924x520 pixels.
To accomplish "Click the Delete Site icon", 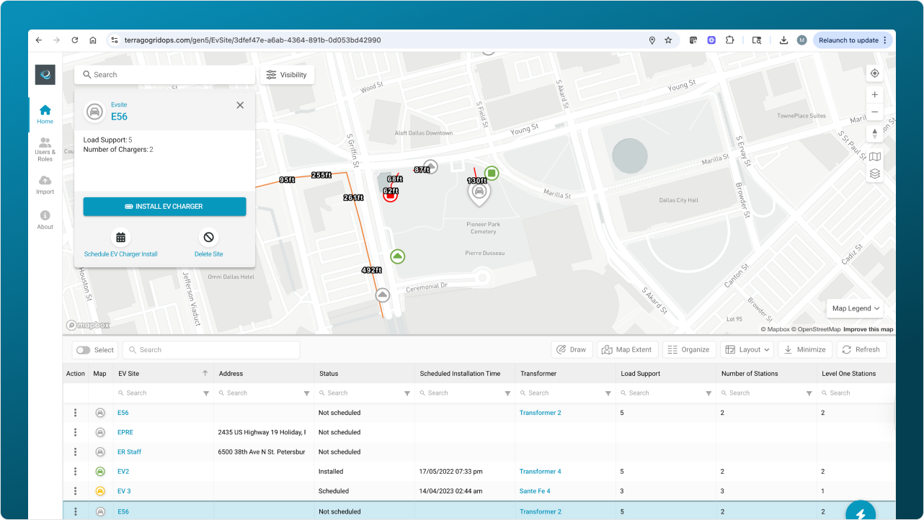I will 208,237.
